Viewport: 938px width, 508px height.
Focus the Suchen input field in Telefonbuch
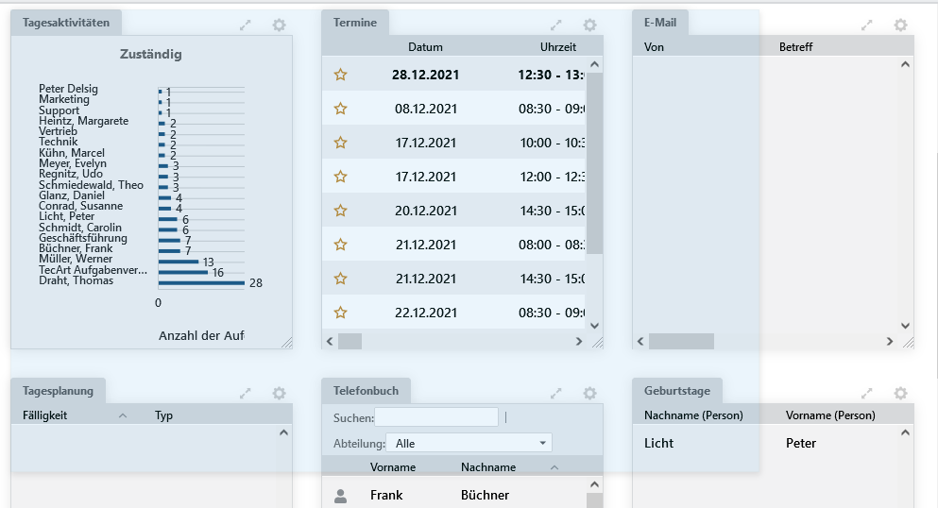(436, 417)
